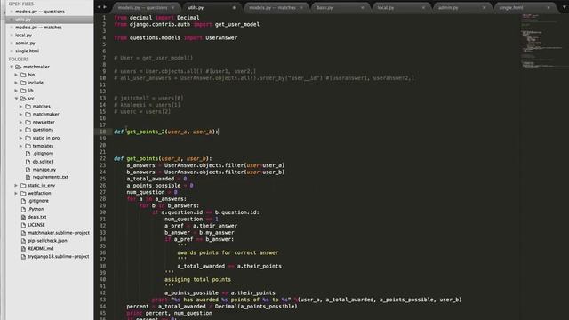
Task: Close the single.html tab via its X icon
Action: [549, 8]
